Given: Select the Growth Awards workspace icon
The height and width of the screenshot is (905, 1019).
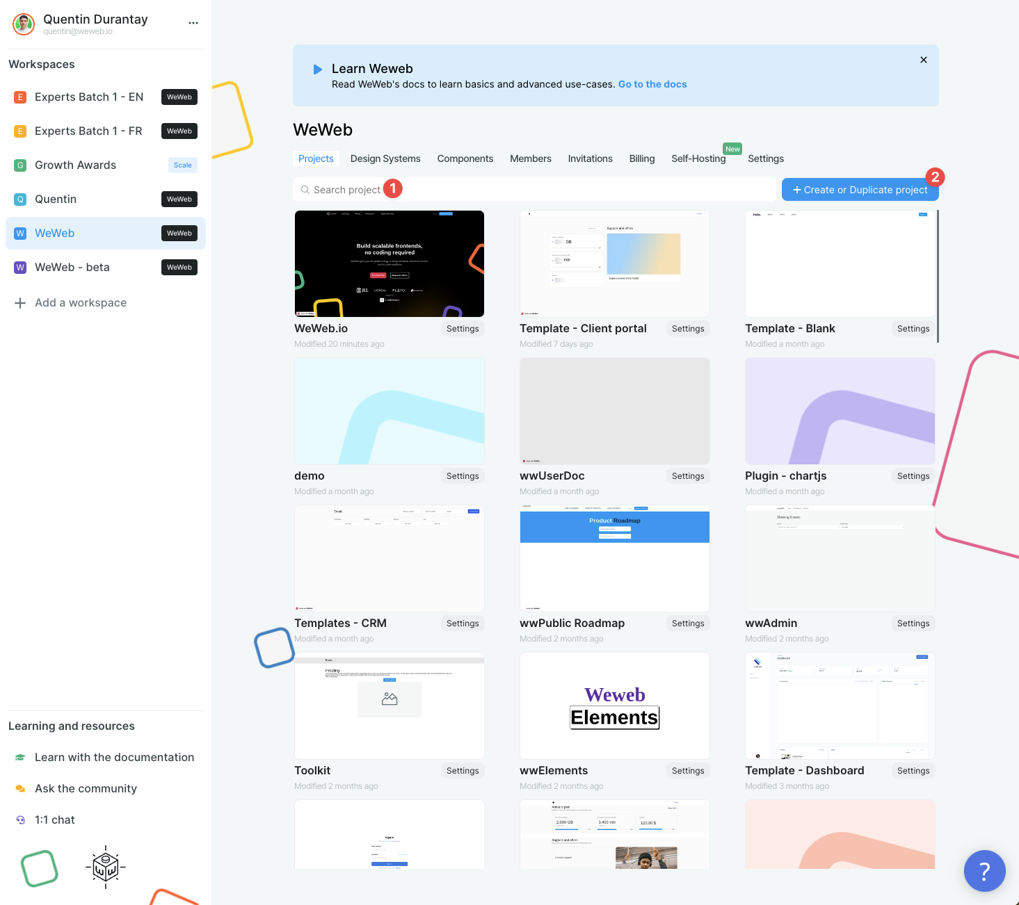Looking at the screenshot, I should point(19,165).
